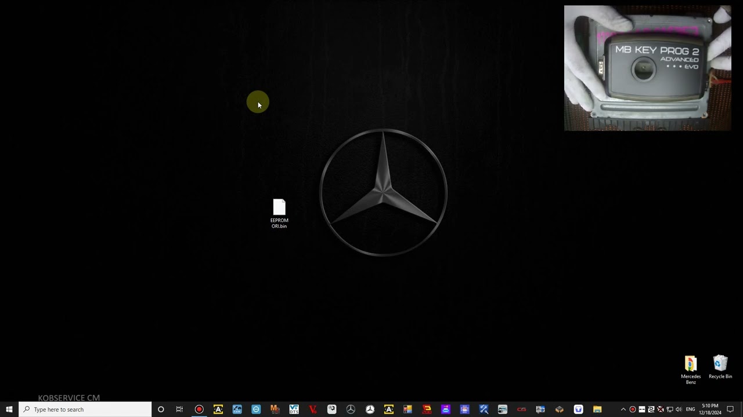
Task: Click the 'Type here to search' box
Action: tap(85, 409)
